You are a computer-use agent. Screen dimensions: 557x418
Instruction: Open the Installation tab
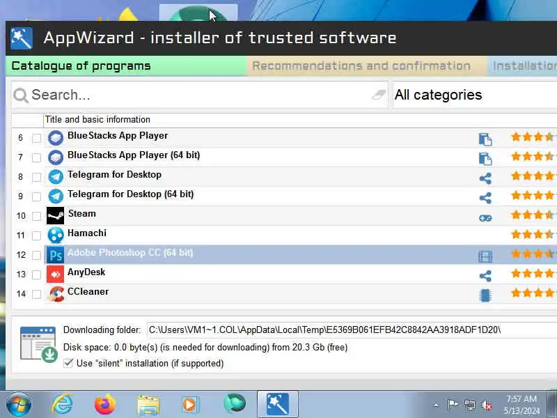pyautogui.click(x=522, y=65)
